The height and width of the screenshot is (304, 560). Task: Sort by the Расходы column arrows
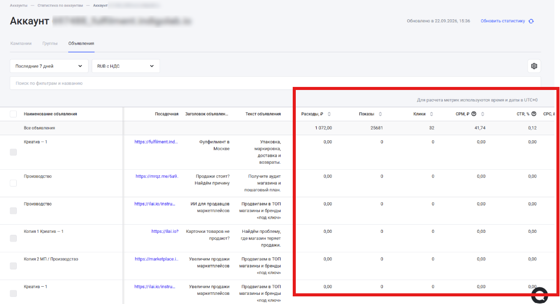point(329,114)
